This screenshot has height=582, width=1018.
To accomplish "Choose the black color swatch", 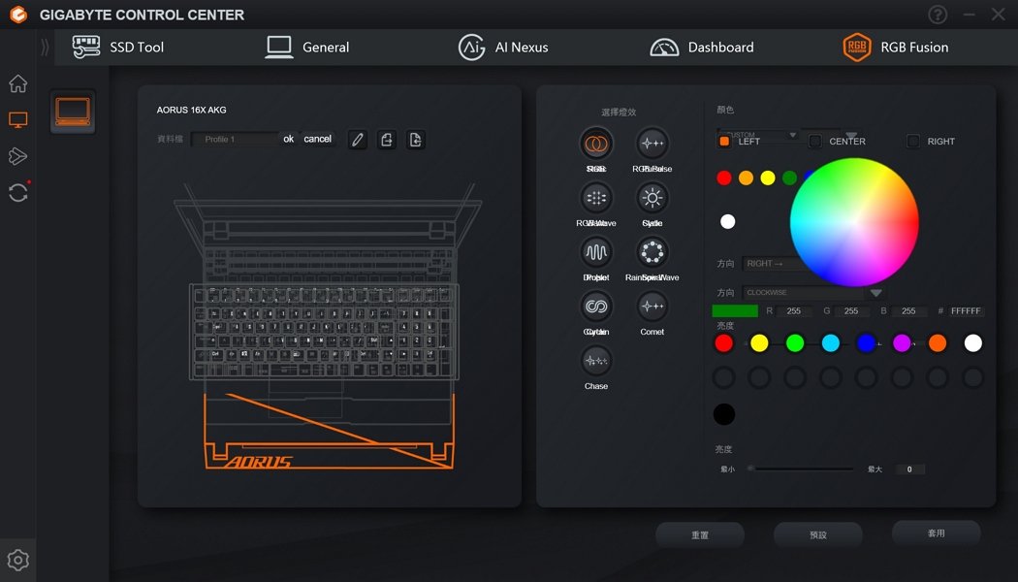I will [724, 414].
